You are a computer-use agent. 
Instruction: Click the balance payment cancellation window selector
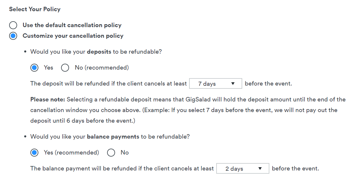(x=243, y=168)
